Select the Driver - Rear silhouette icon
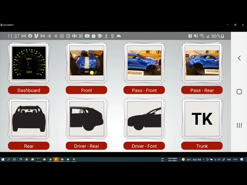 coord(86,119)
